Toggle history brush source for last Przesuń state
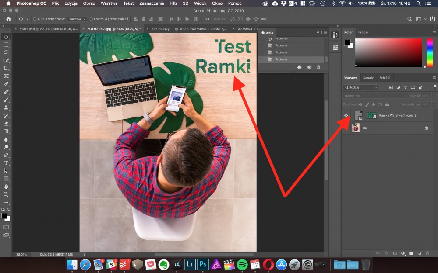The width and height of the screenshot is (438, 273). (x=261, y=59)
